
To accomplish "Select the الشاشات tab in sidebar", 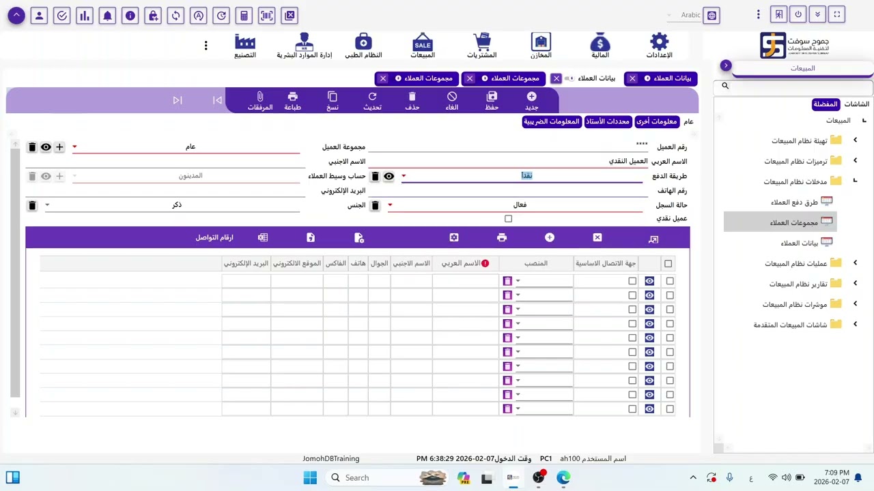I will pos(856,104).
